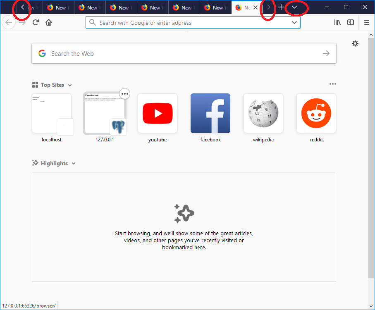The image size is (375, 310).
Task: Reload the current page
Action: click(x=36, y=22)
